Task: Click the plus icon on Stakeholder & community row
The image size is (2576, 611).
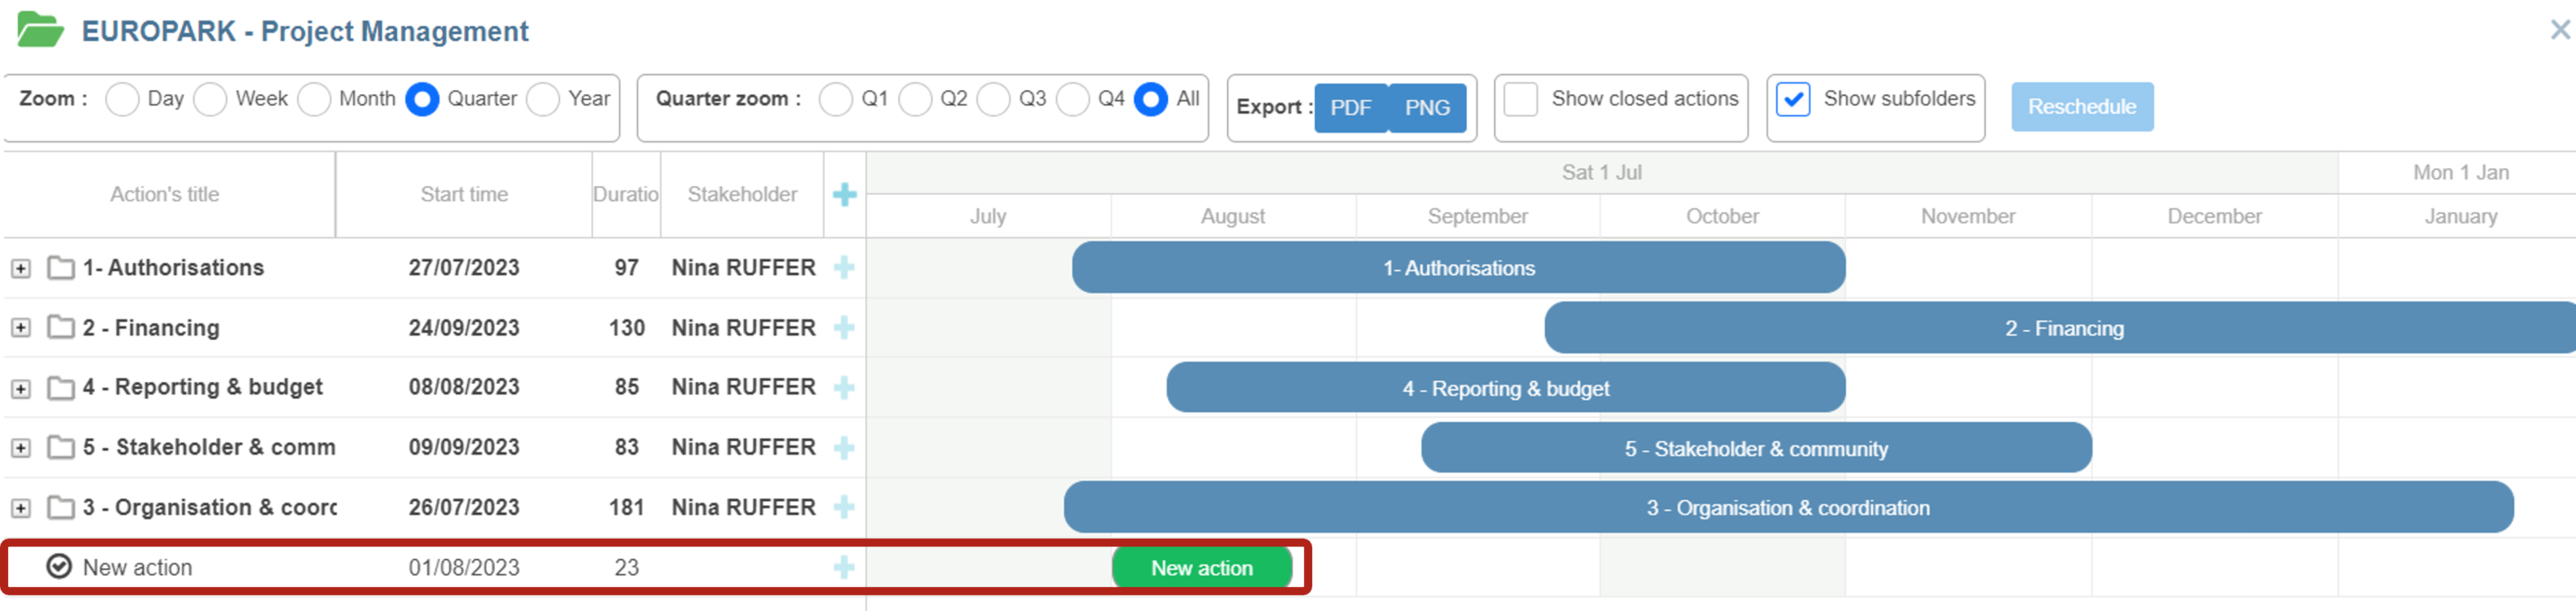Action: (844, 448)
